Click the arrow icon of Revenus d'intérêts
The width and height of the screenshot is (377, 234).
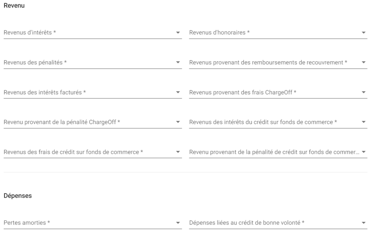[178, 33]
